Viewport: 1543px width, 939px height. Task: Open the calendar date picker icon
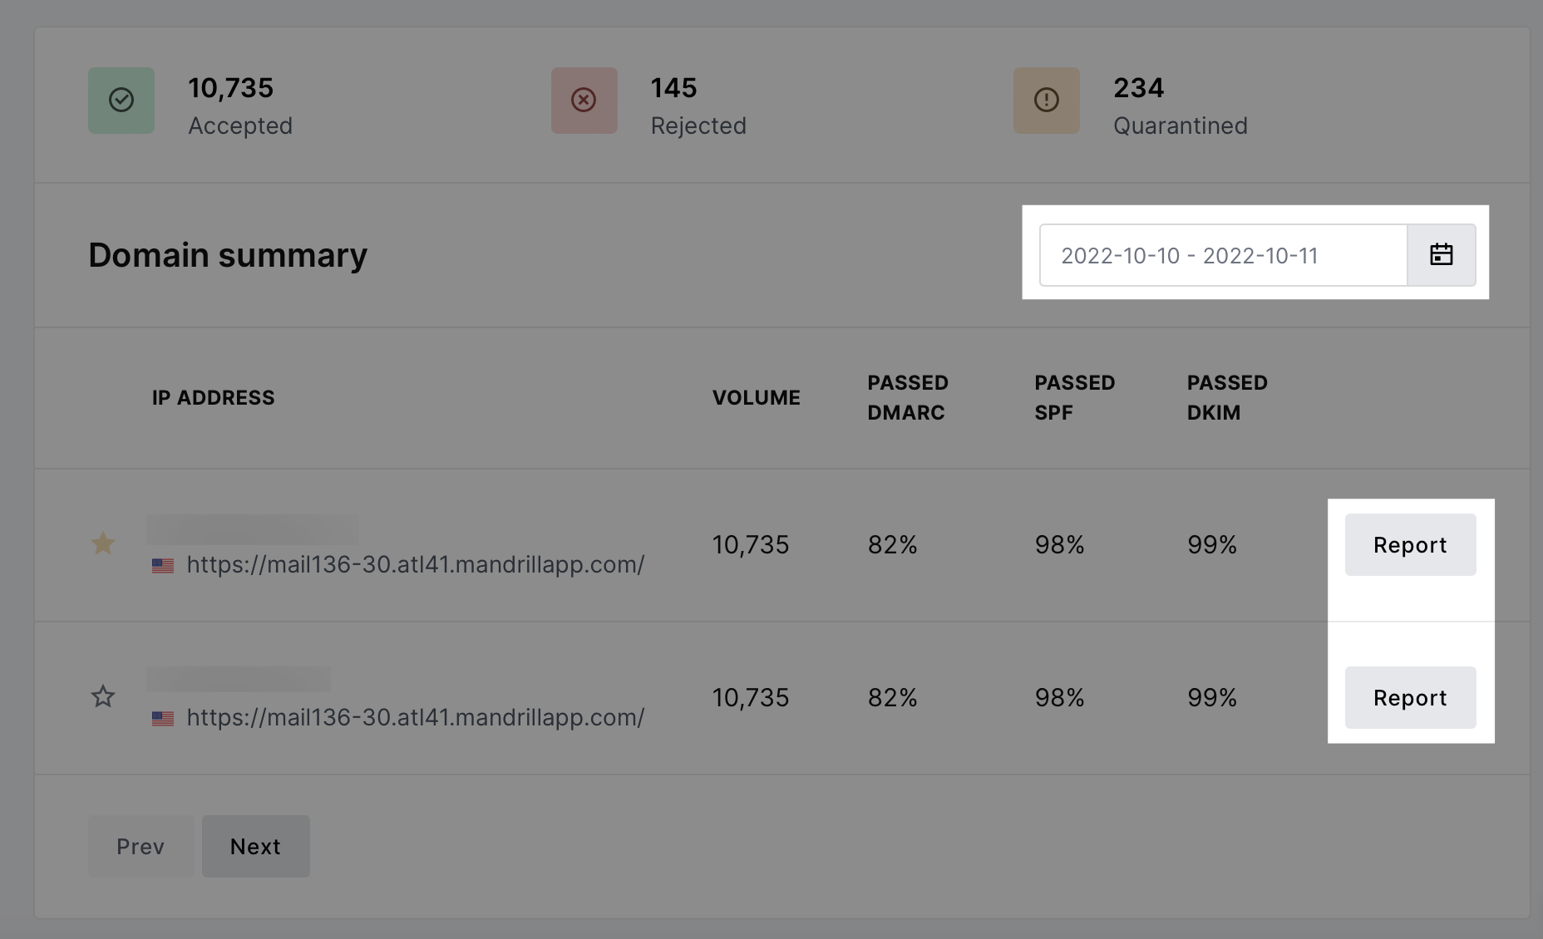(1441, 255)
